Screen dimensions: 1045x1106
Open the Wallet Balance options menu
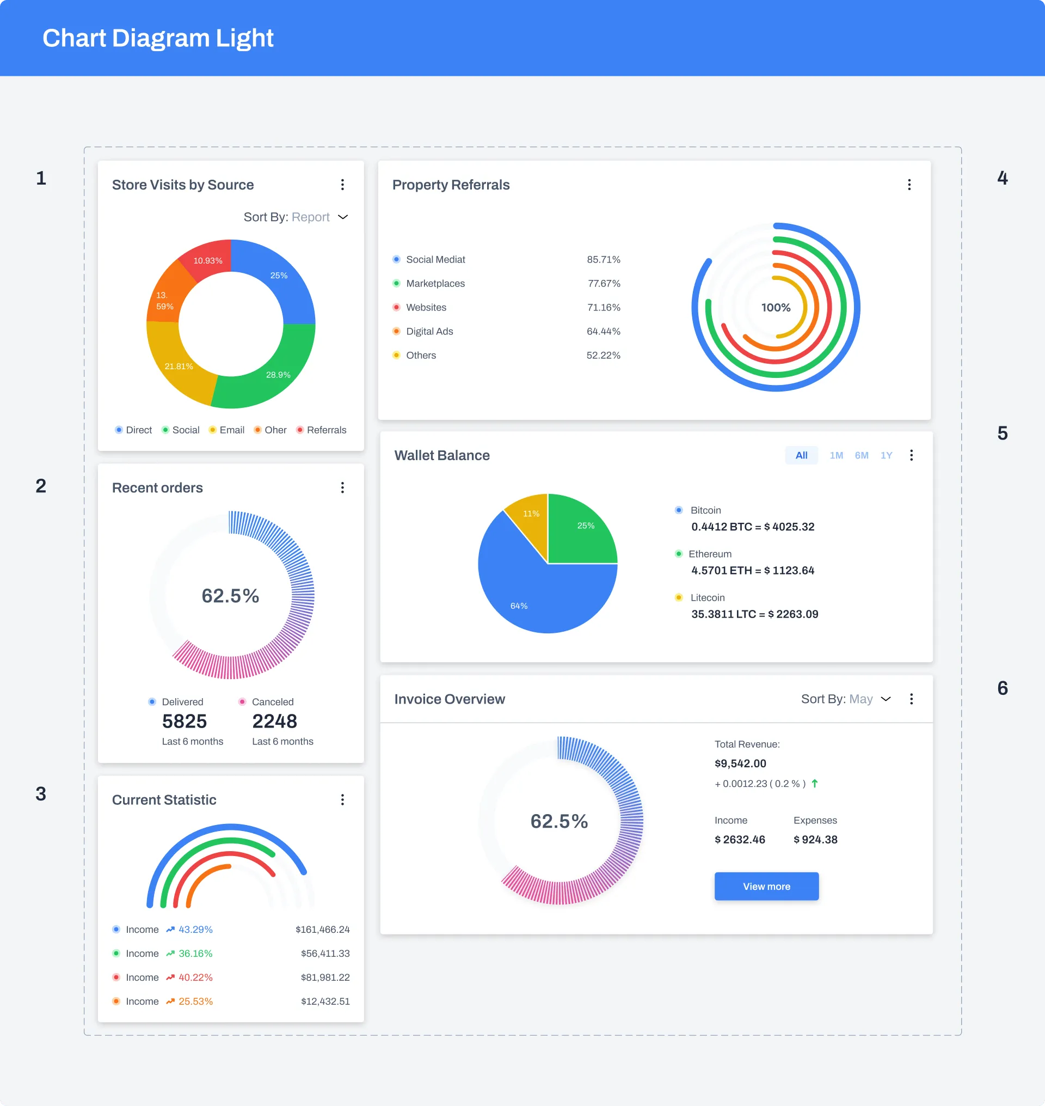(x=912, y=455)
